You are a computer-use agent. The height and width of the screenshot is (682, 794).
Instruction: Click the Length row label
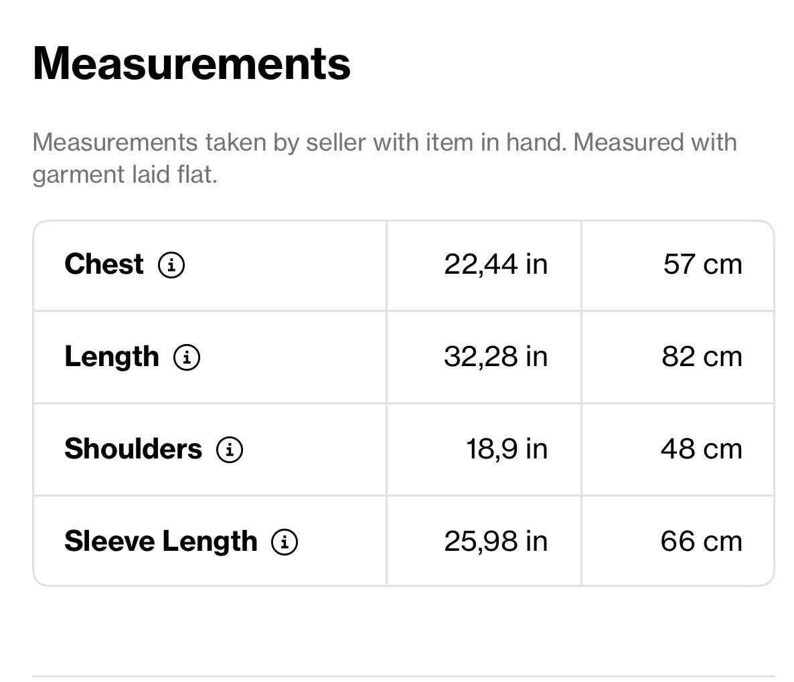(112, 357)
